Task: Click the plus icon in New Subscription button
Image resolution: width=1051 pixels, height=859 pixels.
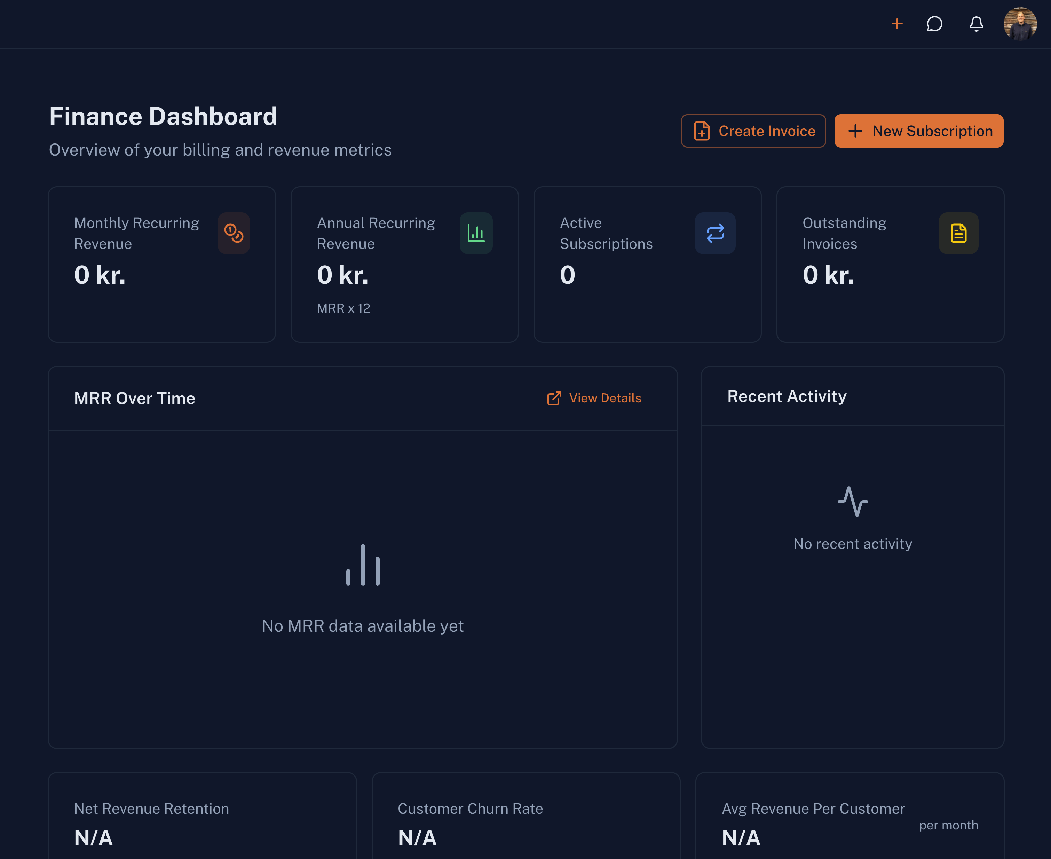Action: tap(855, 131)
